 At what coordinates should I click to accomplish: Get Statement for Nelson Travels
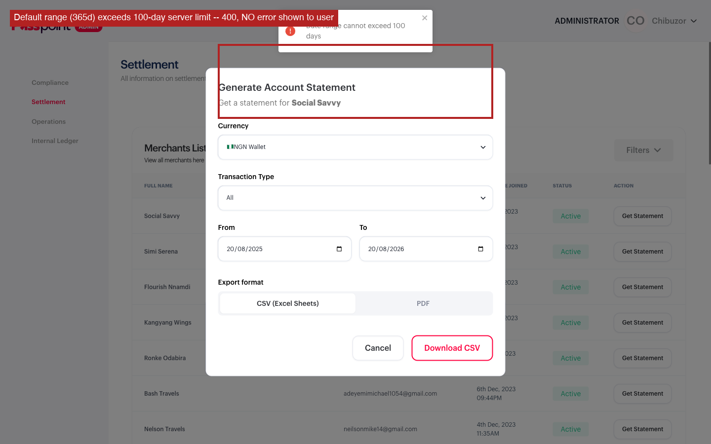pyautogui.click(x=643, y=429)
